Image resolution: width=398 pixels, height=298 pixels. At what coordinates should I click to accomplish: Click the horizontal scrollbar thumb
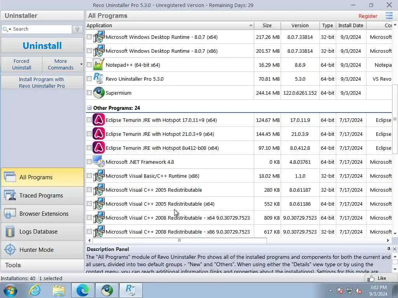180,240
